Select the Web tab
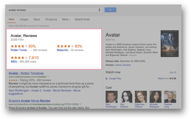The height and width of the screenshot is (119, 191). (x=12, y=19)
